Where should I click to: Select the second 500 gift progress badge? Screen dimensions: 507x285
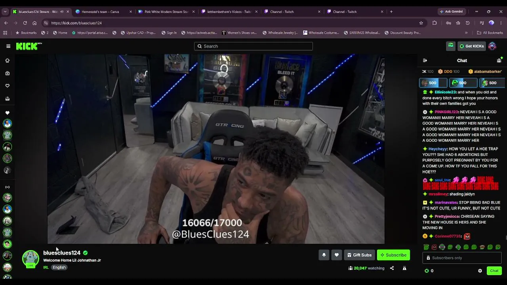pyautogui.click(x=463, y=83)
